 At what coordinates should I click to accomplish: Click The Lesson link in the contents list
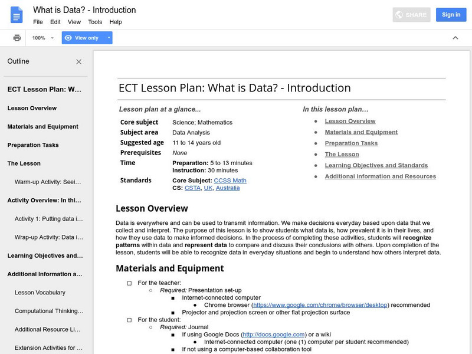point(342,155)
